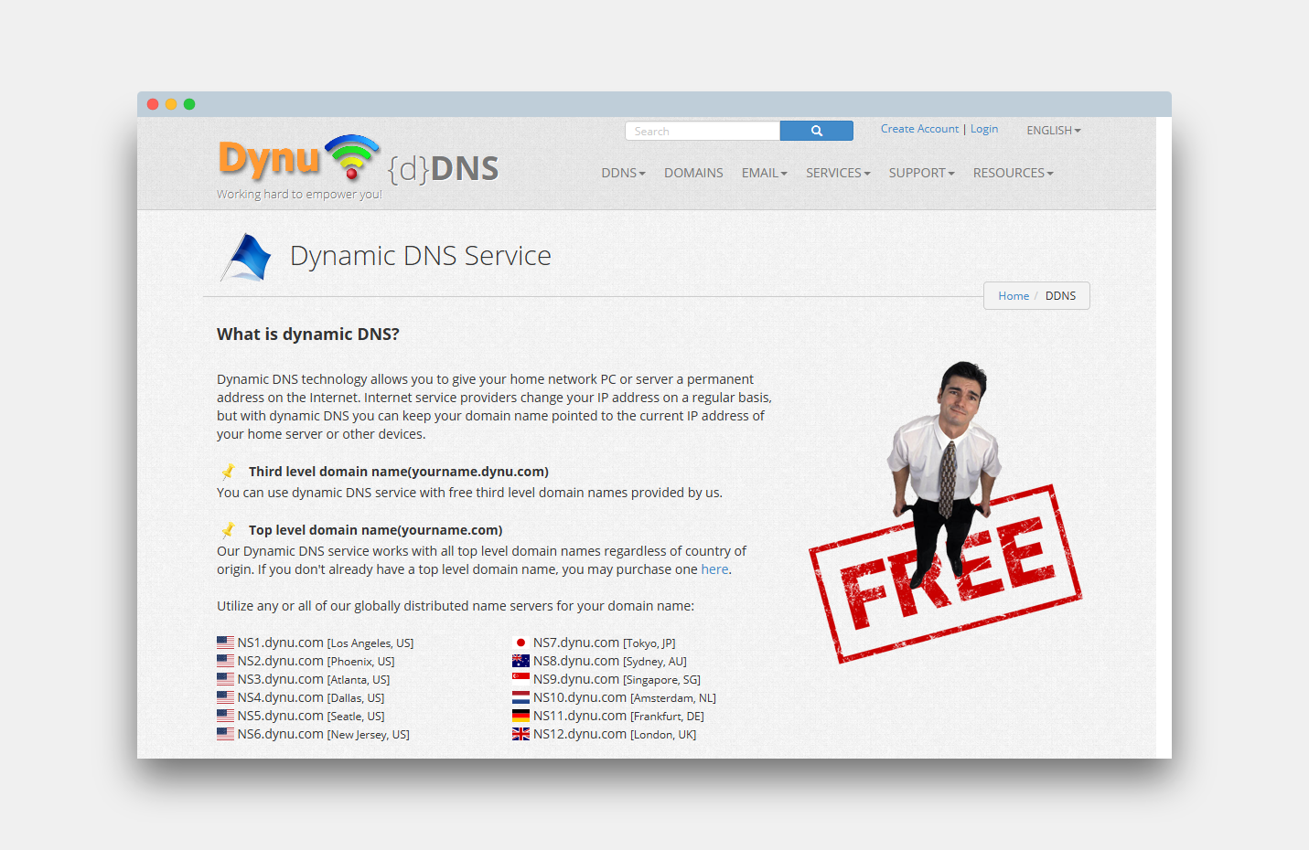Open the DDNS dropdown menu
The width and height of the screenshot is (1309, 850).
click(623, 173)
